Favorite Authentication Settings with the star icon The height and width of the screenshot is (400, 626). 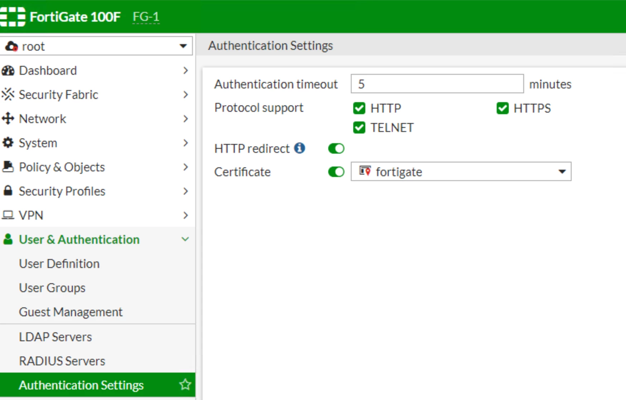[185, 385]
